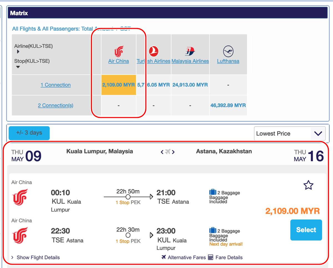Open the Lufthansa airline link

[x=228, y=61]
